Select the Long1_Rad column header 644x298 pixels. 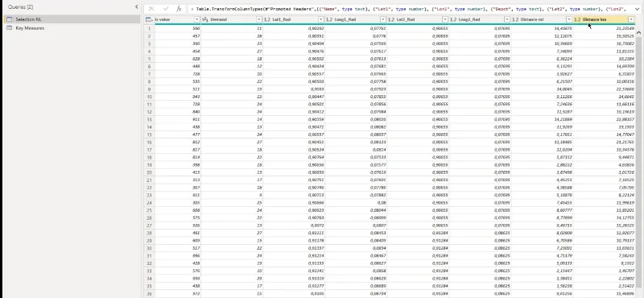pyautogui.click(x=356, y=19)
